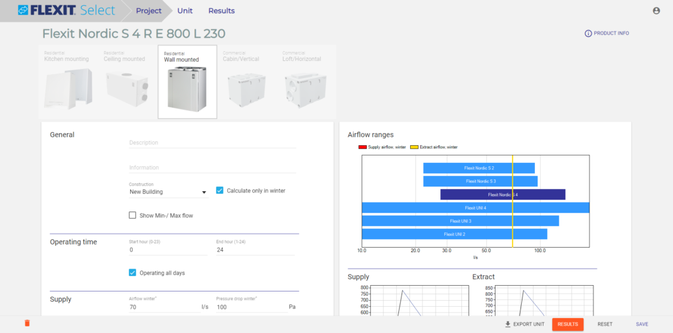
Task: Click the General section label
Action: coord(62,135)
